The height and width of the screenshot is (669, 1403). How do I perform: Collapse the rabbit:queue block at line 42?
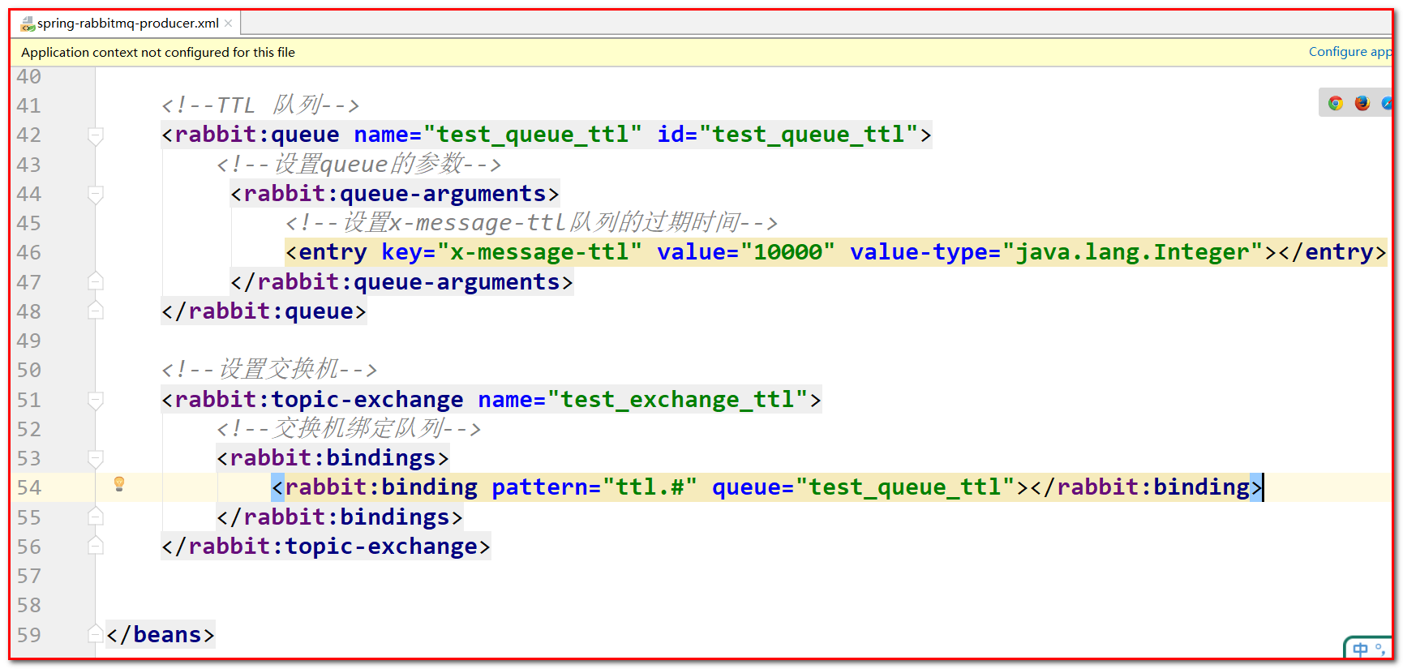pyautogui.click(x=96, y=135)
